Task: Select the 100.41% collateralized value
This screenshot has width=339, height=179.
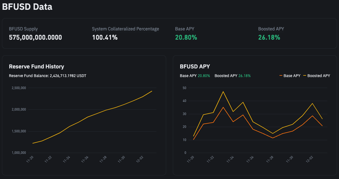Action: pos(105,37)
